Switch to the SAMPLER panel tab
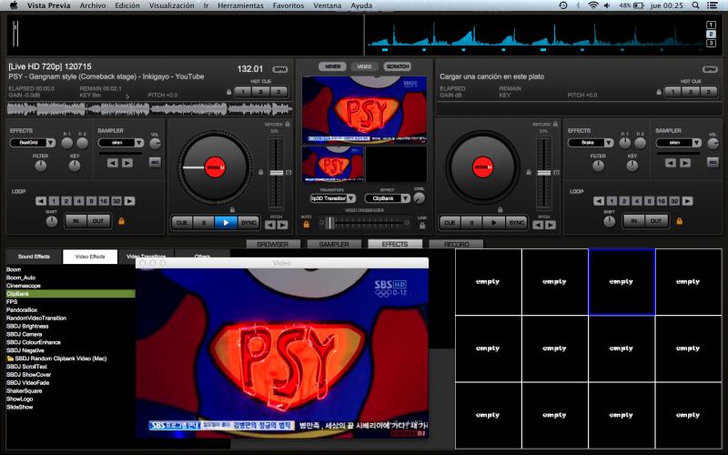Viewport: 728px width, 455px height. (x=334, y=244)
